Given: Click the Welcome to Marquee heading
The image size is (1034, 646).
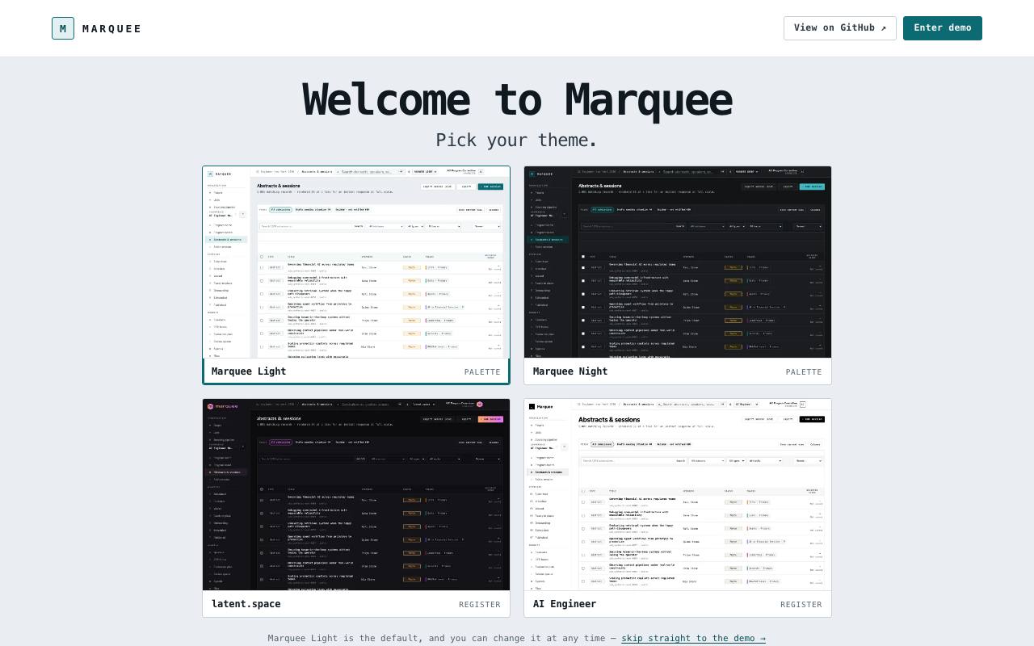Looking at the screenshot, I should (517, 100).
